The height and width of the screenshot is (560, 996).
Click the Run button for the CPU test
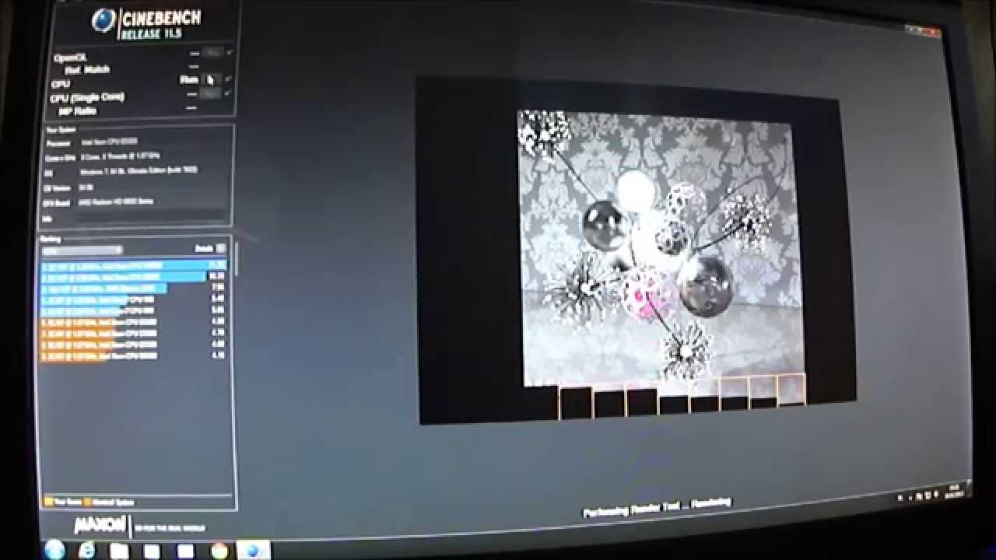pyautogui.click(x=209, y=79)
